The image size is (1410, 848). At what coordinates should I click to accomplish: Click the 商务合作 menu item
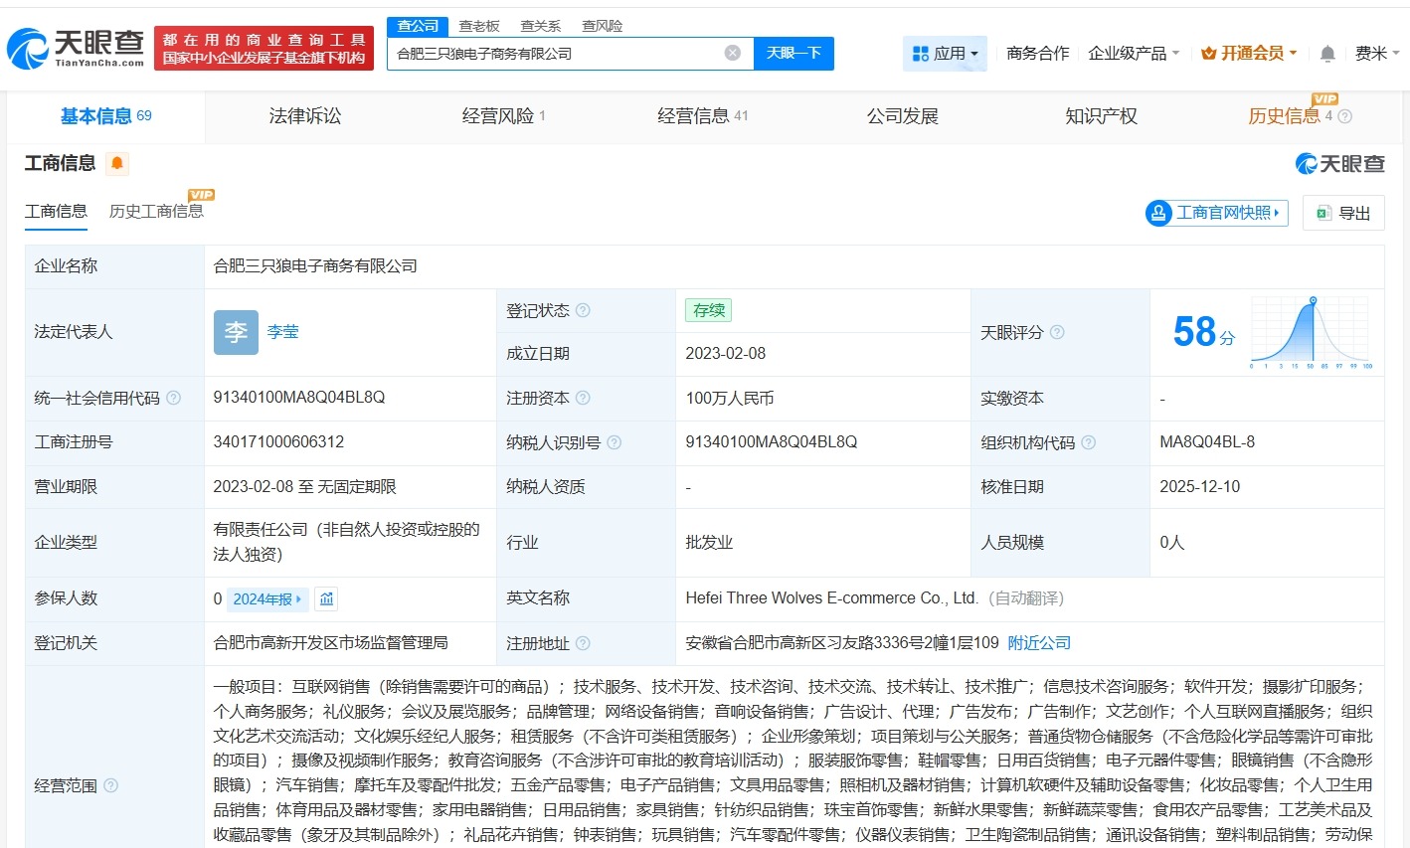click(x=1036, y=54)
